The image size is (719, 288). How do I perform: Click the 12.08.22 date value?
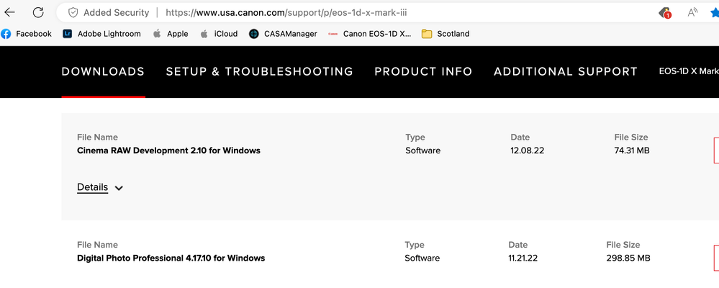[x=528, y=150]
